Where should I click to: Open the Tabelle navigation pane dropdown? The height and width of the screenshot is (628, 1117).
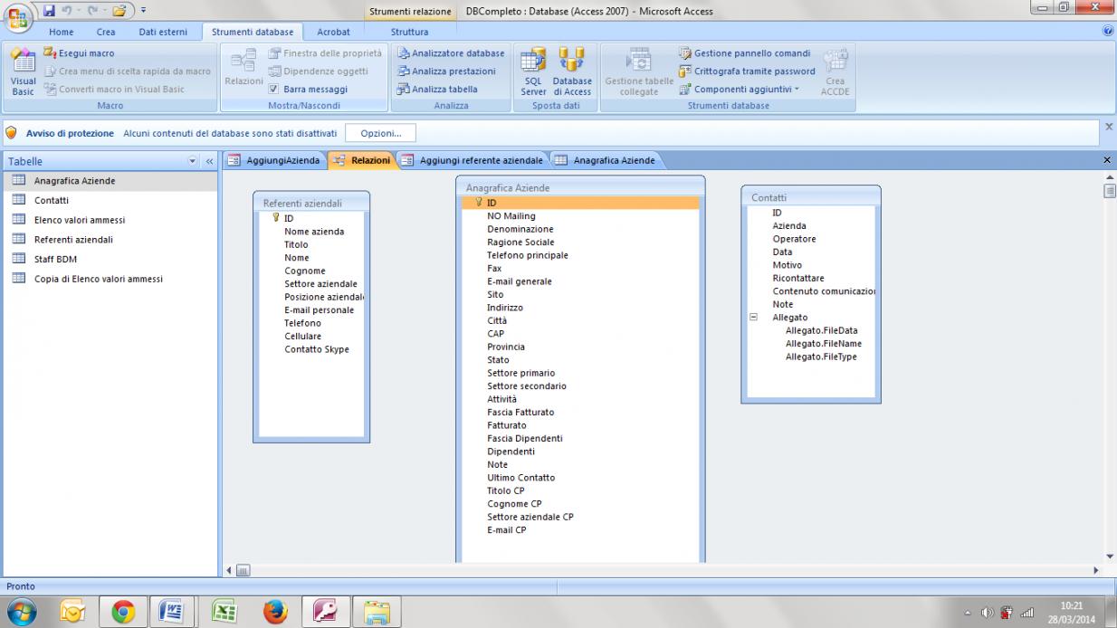coord(192,161)
